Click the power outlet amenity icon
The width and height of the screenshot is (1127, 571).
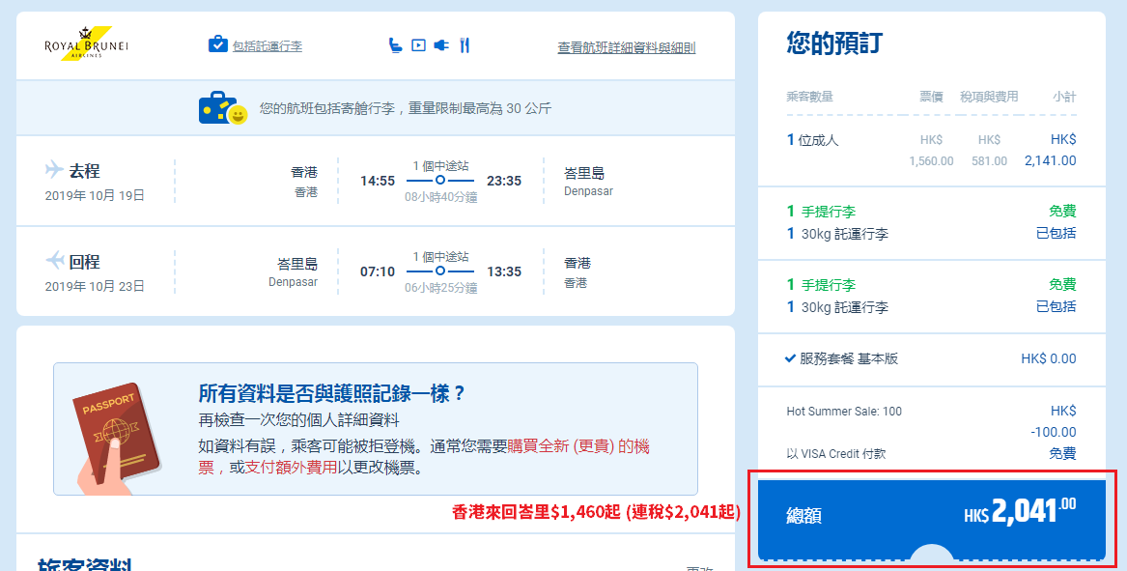[441, 45]
